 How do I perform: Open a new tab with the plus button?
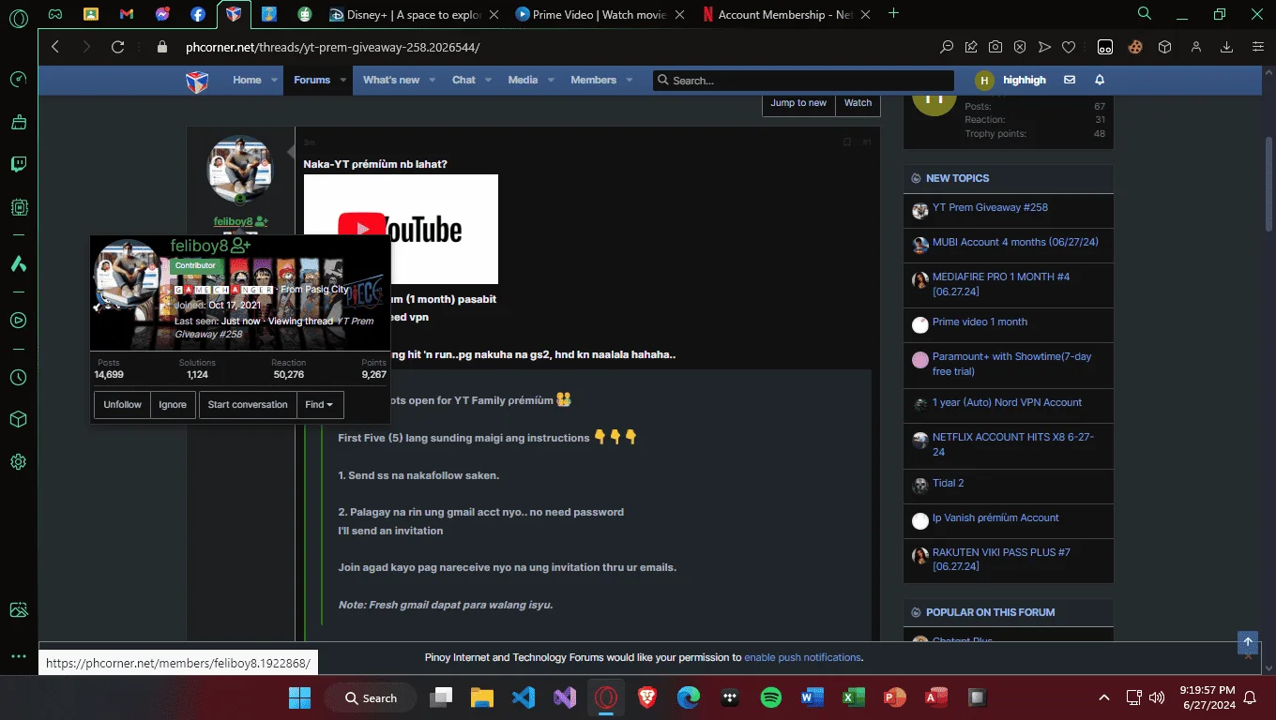click(893, 13)
